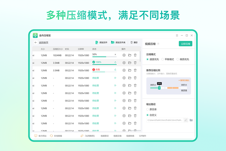Select the 画质优先 compression mode
This screenshot has width=226, height=151.
[178, 59]
